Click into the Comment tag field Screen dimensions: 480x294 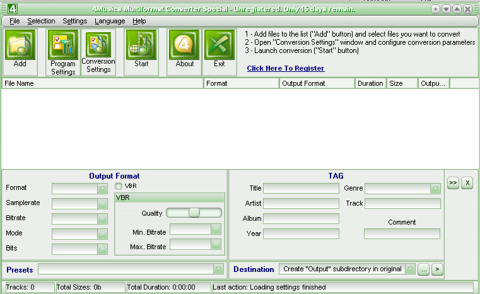click(402, 233)
